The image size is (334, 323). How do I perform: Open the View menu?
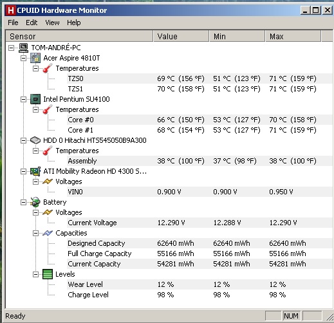click(52, 23)
